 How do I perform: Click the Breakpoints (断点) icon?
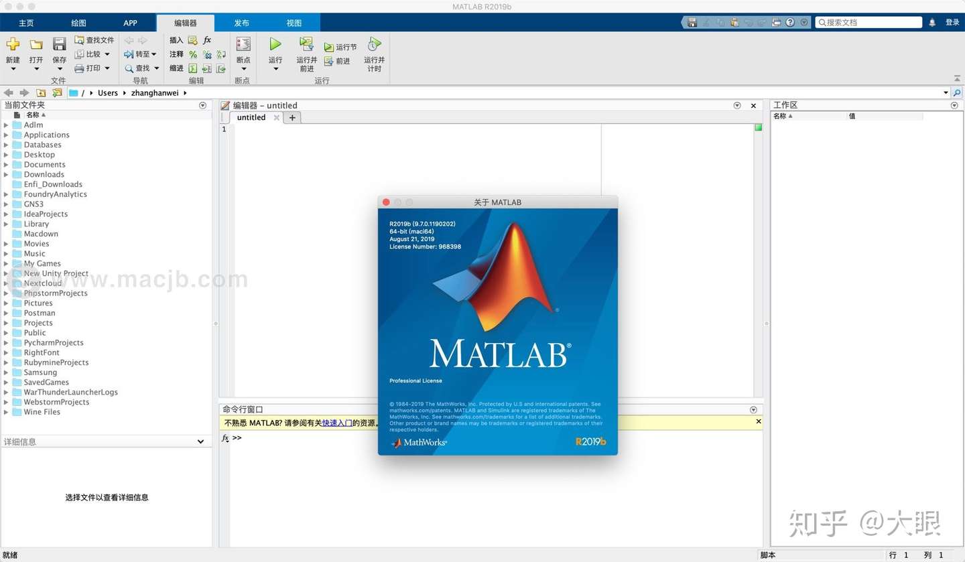pyautogui.click(x=243, y=45)
